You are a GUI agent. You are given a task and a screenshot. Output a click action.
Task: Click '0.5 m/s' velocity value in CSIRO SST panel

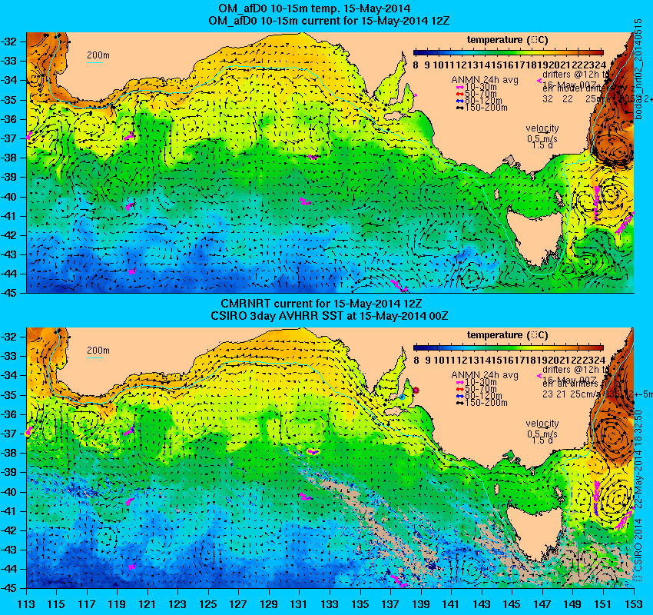(x=542, y=434)
